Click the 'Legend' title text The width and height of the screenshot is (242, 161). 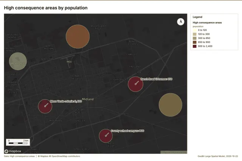click(197, 17)
